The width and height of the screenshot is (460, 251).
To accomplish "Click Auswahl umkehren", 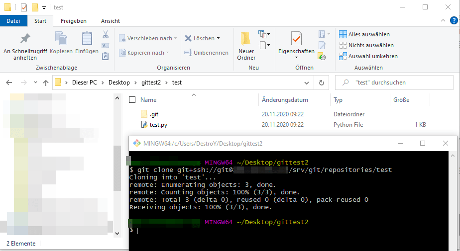I will 368,56.
